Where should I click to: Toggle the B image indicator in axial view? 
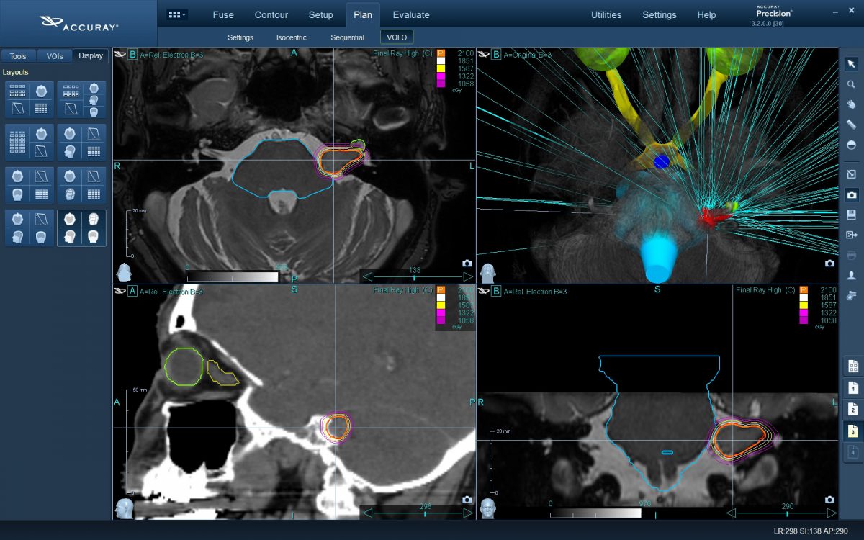click(132, 54)
